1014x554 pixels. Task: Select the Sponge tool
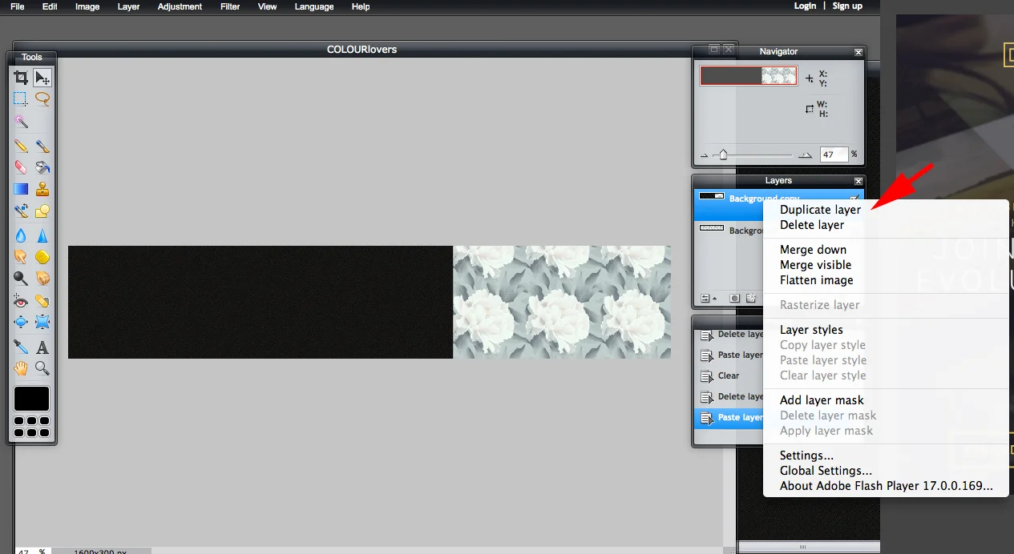pos(42,257)
